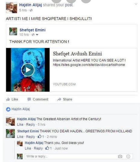
Task: Like the shared post
Action: [x=12, y=99]
